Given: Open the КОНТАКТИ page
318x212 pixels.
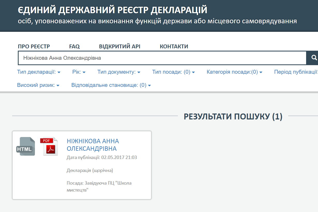Looking at the screenshot, I should point(174,47).
